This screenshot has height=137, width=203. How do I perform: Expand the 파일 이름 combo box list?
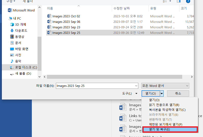tap(136, 86)
